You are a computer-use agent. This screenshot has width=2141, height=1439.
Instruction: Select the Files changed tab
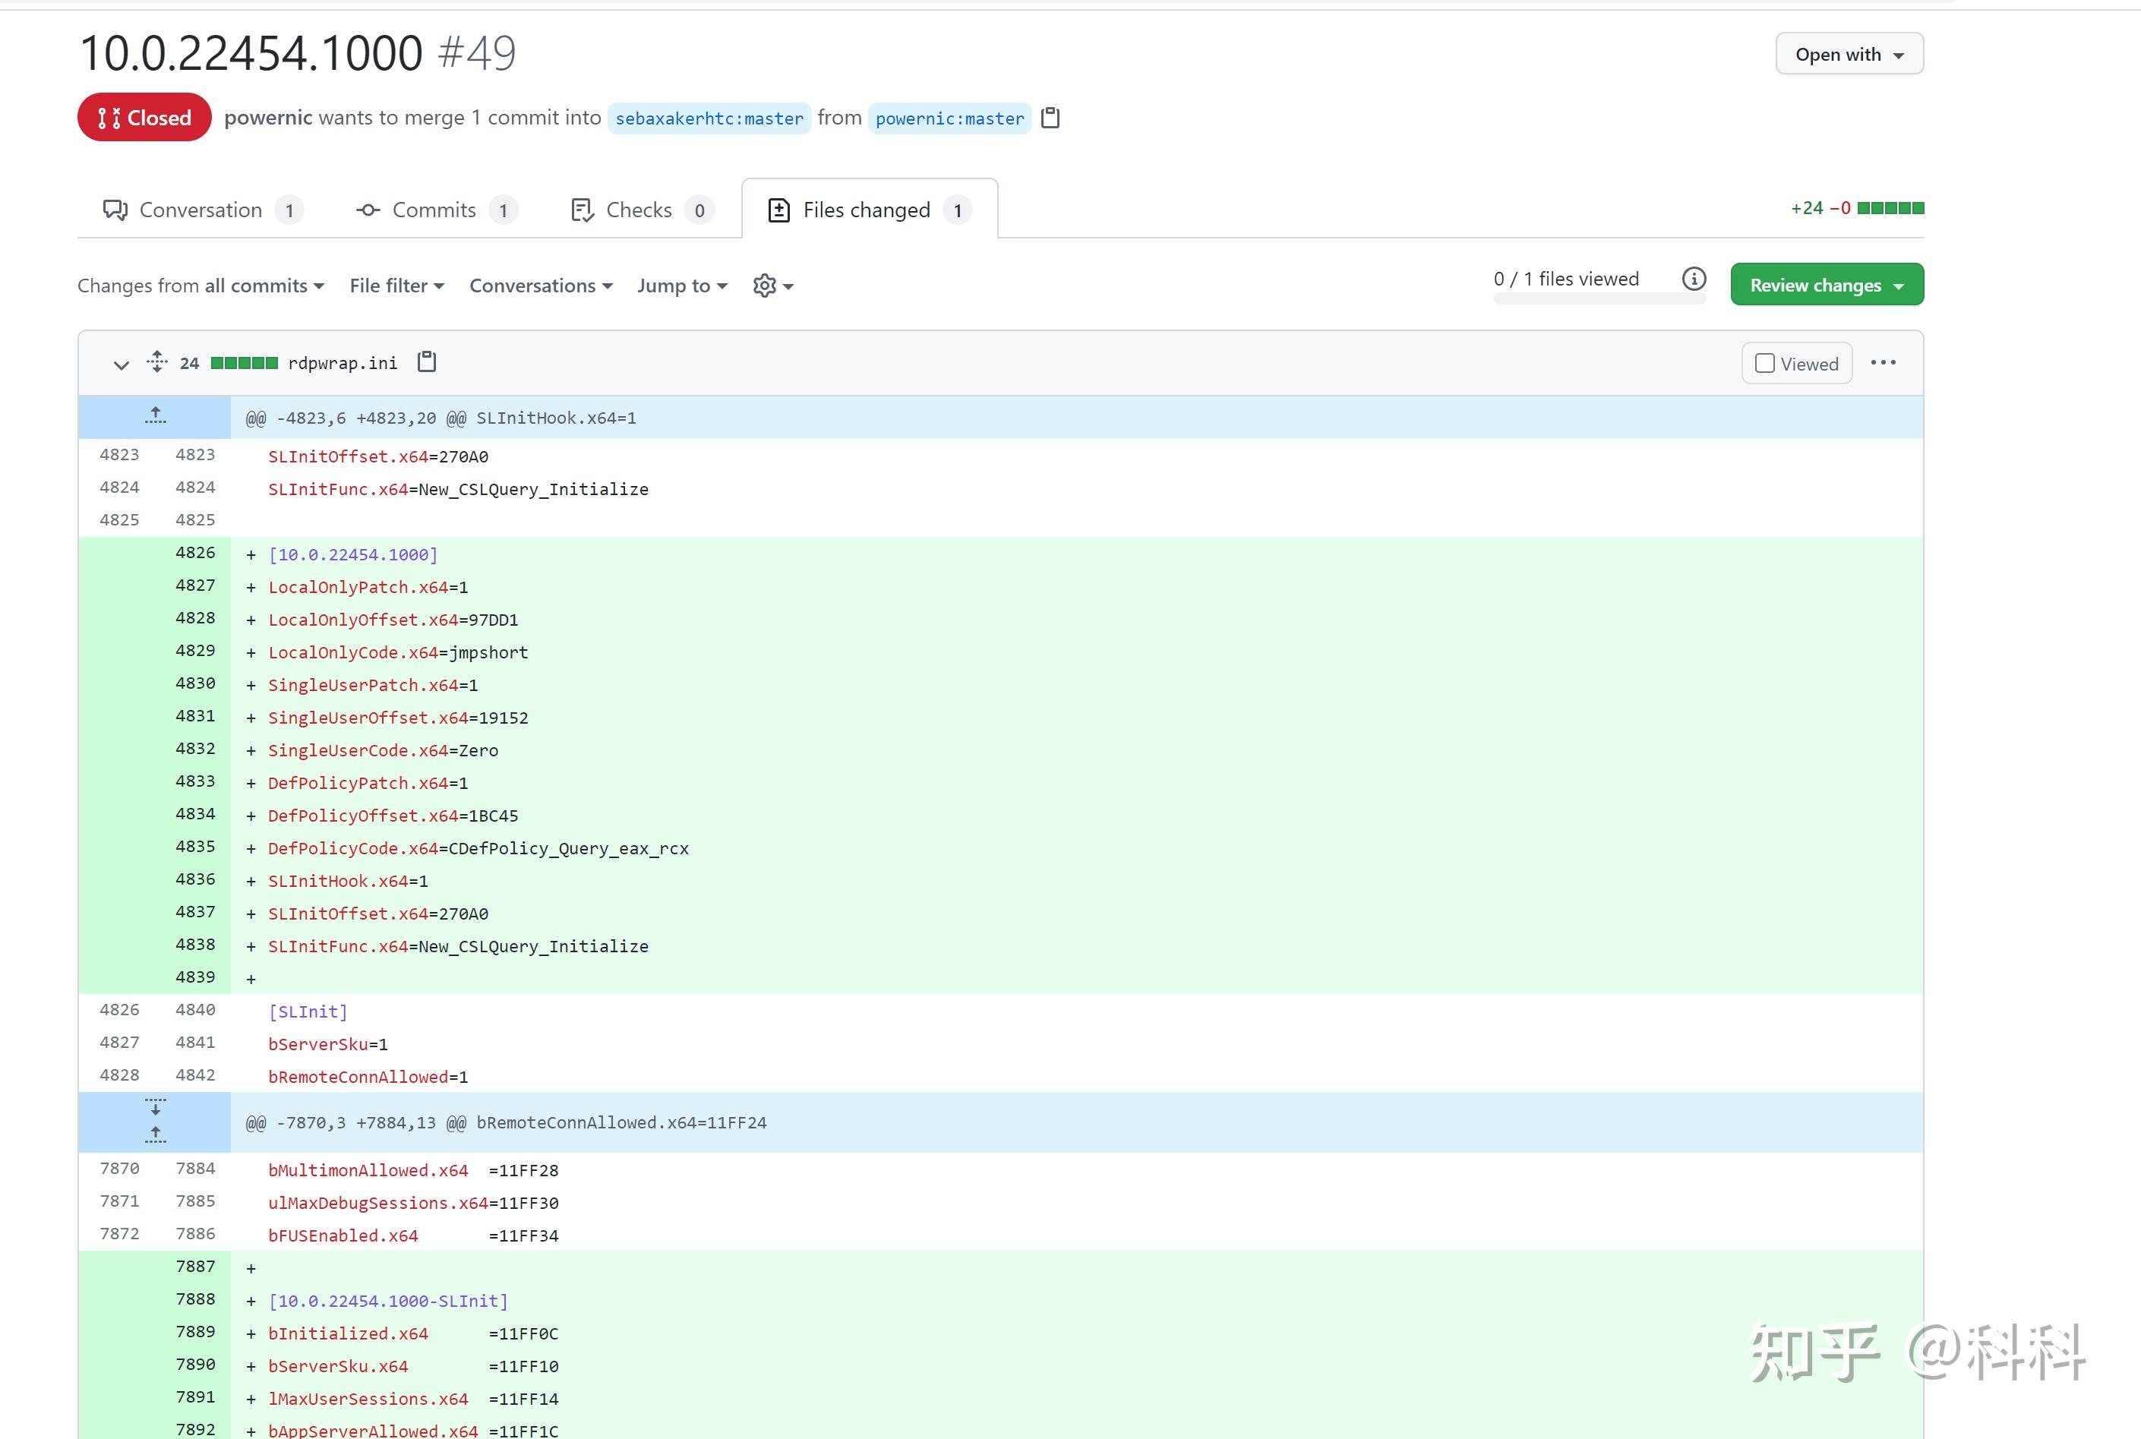click(x=869, y=210)
